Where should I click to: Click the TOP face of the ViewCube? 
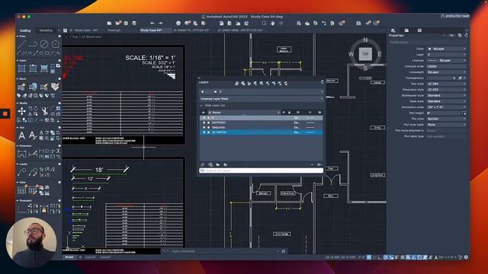(x=365, y=54)
